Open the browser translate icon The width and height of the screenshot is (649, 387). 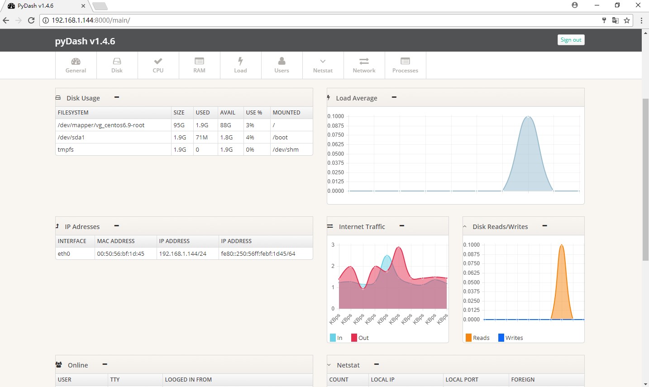pyautogui.click(x=616, y=20)
